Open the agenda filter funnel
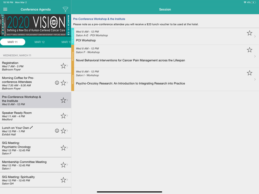259x194 pixels. (x=65, y=9)
